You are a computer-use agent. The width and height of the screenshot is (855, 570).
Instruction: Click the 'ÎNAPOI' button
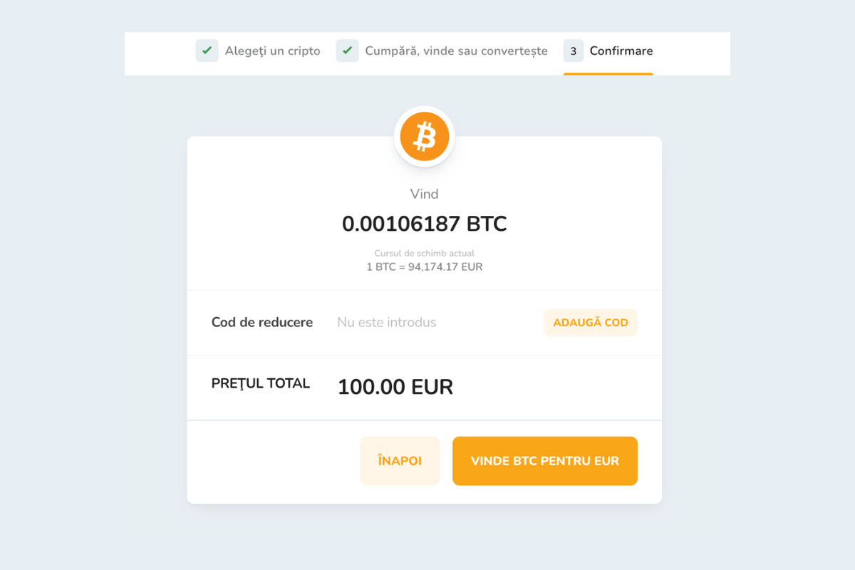400,461
